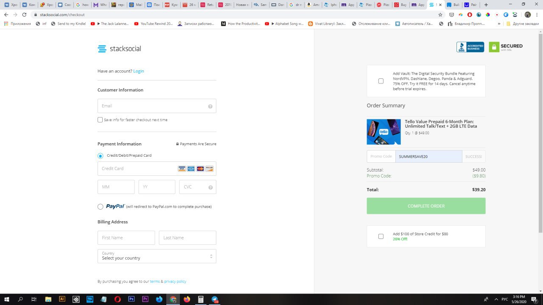The width and height of the screenshot is (543, 305).
Task: Click the Last Name field
Action: click(188, 238)
